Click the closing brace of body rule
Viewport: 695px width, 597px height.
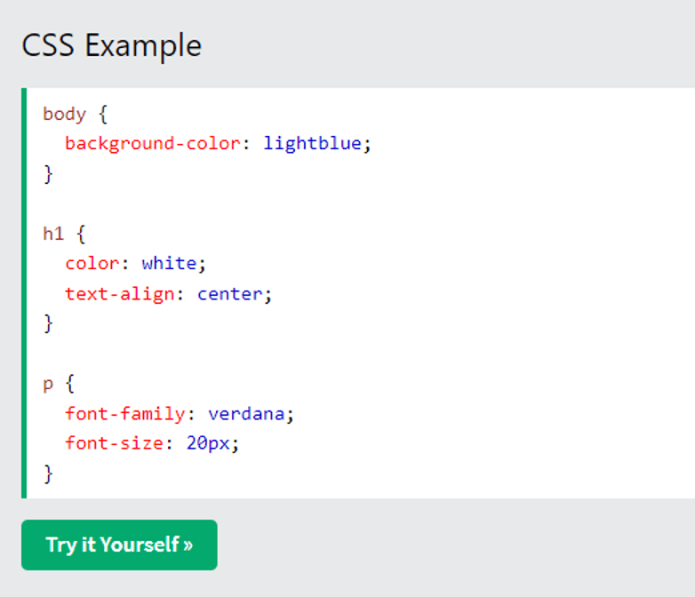click(48, 174)
